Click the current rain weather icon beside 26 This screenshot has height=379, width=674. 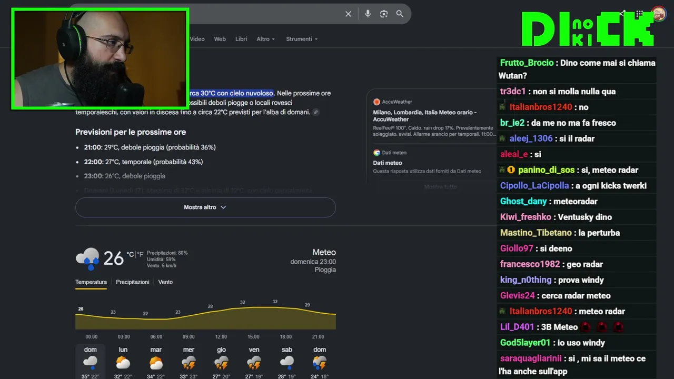[87, 258]
